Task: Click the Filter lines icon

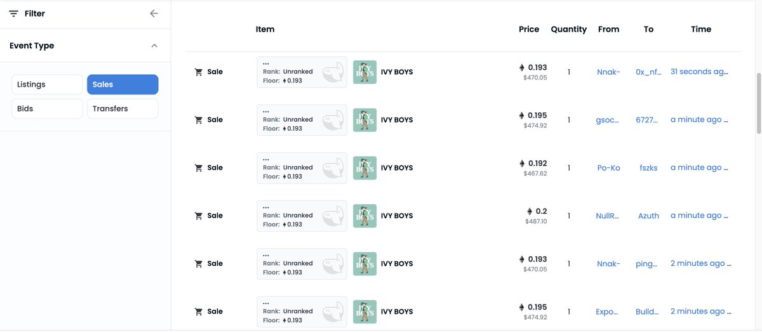Action: [x=13, y=13]
